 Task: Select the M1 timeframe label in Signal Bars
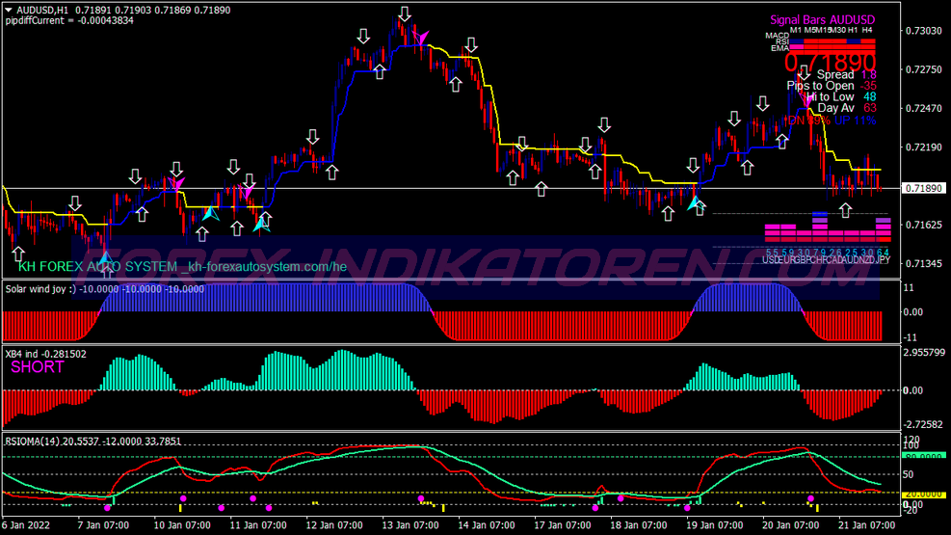coord(796,30)
